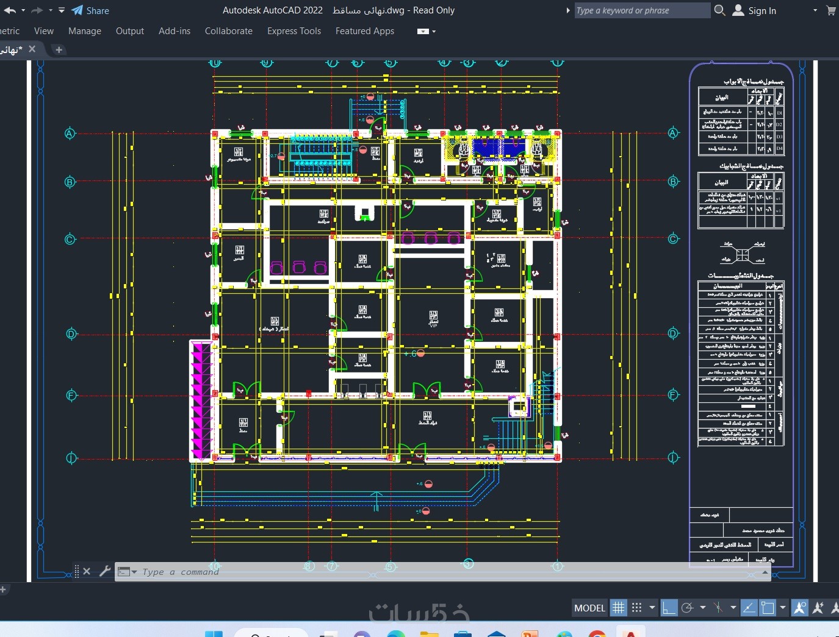Switch to the Featured Apps tab
This screenshot has height=637, width=839.
pos(365,31)
